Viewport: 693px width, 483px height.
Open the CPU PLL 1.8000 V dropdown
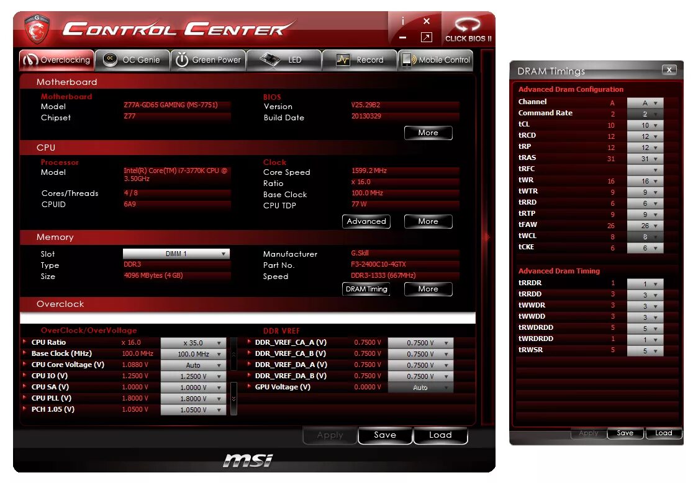[x=193, y=398]
